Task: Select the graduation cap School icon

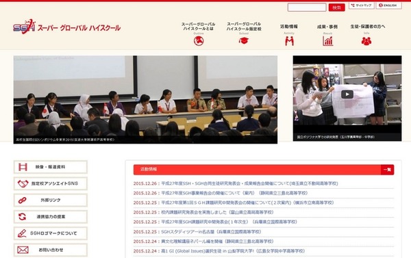Action: 243,40
